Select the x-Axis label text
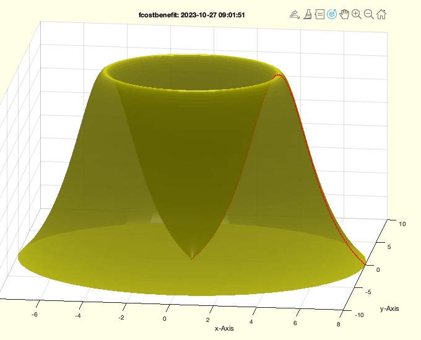 pos(224,328)
